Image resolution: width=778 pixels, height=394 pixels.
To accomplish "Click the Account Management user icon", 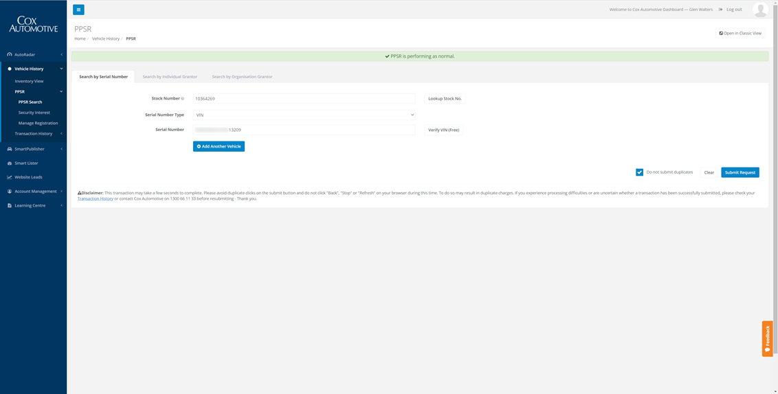I will (10, 192).
